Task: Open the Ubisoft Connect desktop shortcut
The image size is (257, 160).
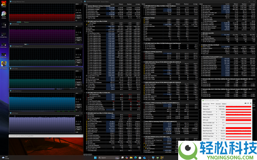Action: pos(3,15)
